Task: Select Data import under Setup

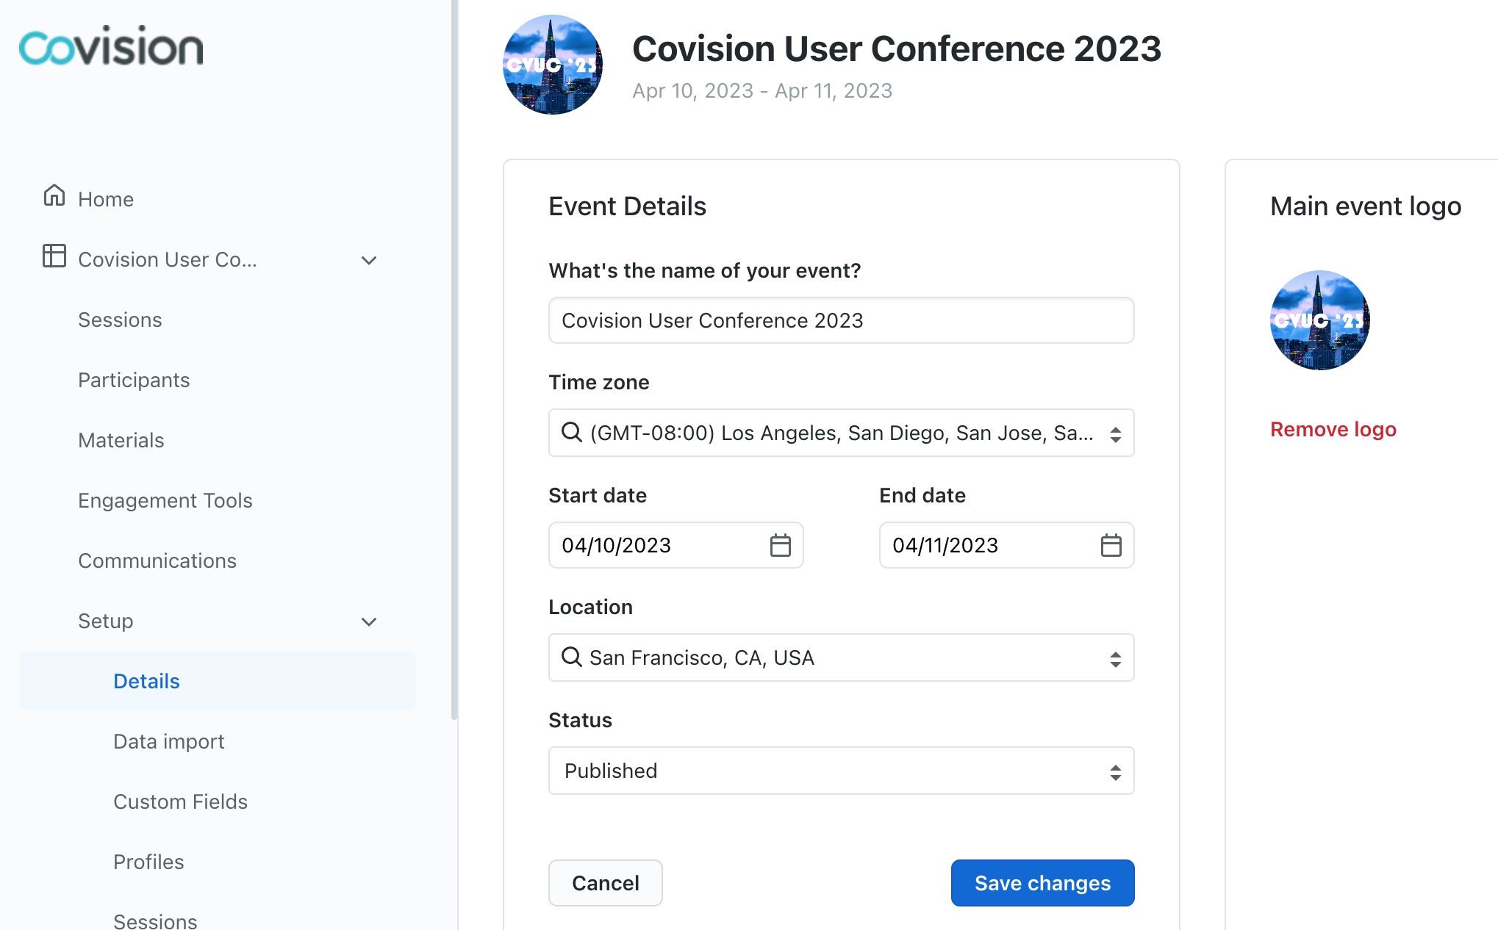Action: (168, 741)
